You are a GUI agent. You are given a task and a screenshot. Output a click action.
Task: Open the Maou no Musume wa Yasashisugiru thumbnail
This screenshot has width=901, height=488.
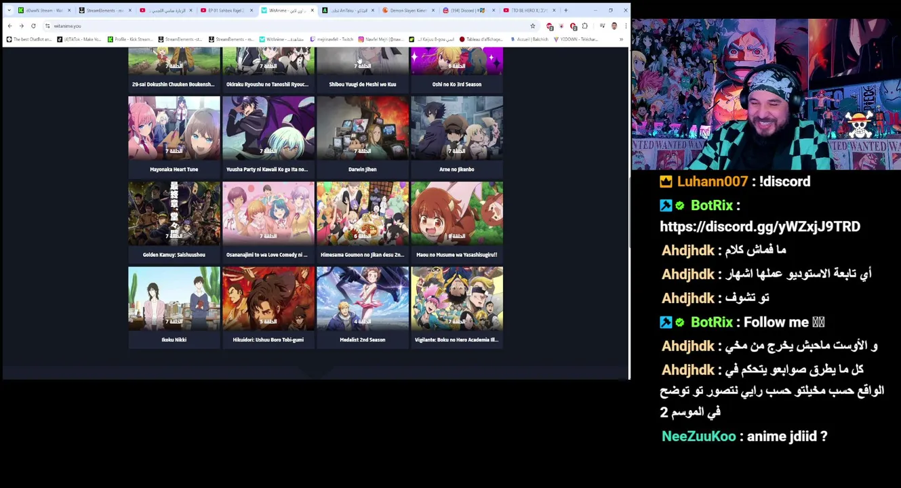coord(457,213)
